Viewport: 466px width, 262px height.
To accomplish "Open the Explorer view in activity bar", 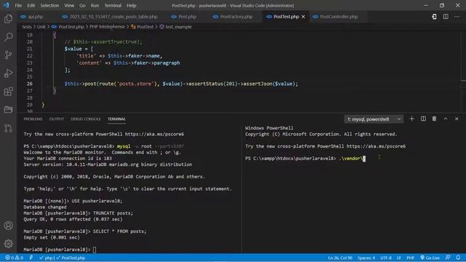I will 8,19.
